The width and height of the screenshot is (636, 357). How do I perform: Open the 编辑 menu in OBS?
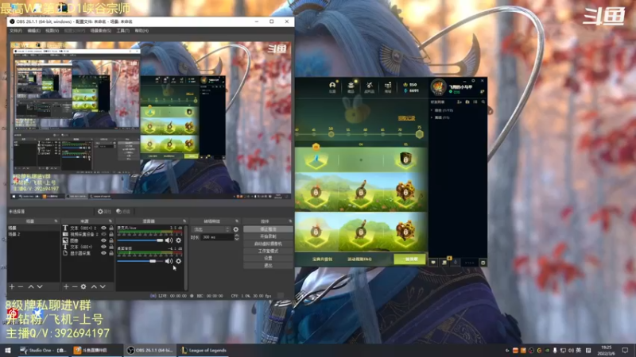[33, 30]
